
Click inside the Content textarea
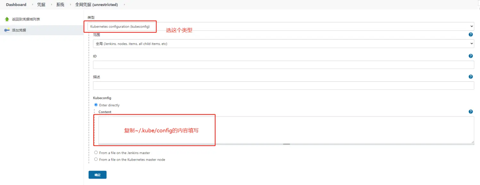tap(286, 130)
